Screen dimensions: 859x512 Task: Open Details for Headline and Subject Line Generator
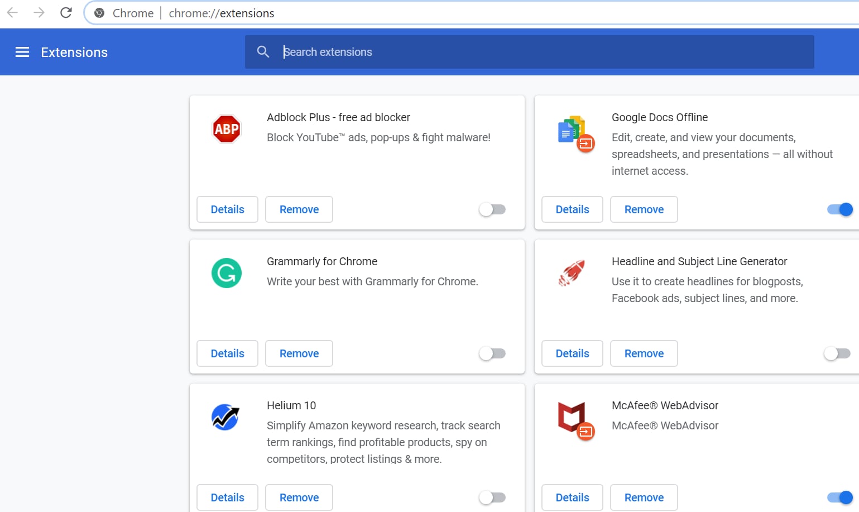point(573,353)
